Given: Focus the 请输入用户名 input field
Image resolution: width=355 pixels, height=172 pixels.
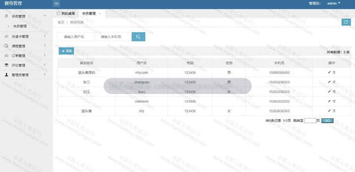Looking at the screenshot, I should coord(76,37).
